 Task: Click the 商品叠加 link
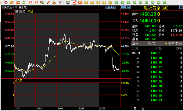click(110, 7)
